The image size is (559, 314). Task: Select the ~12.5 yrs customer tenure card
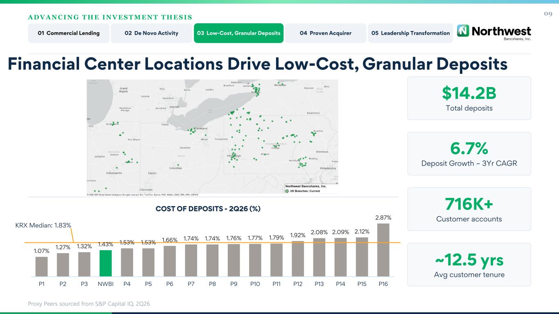click(x=469, y=265)
